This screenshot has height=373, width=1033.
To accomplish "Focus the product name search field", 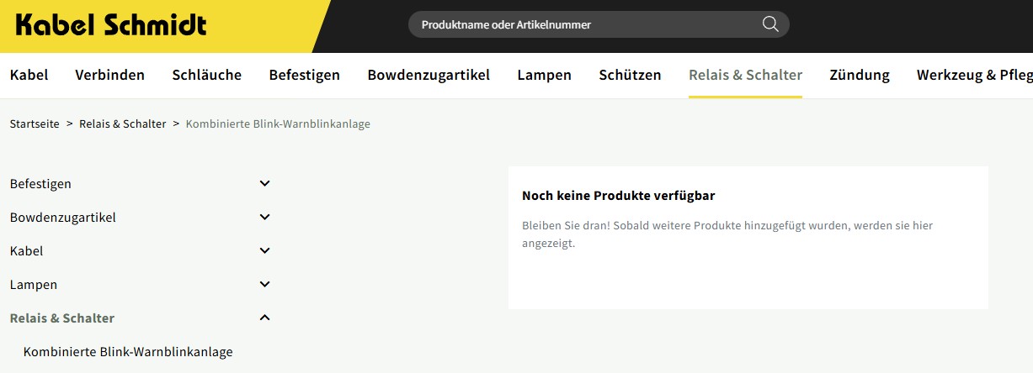I will click(581, 24).
